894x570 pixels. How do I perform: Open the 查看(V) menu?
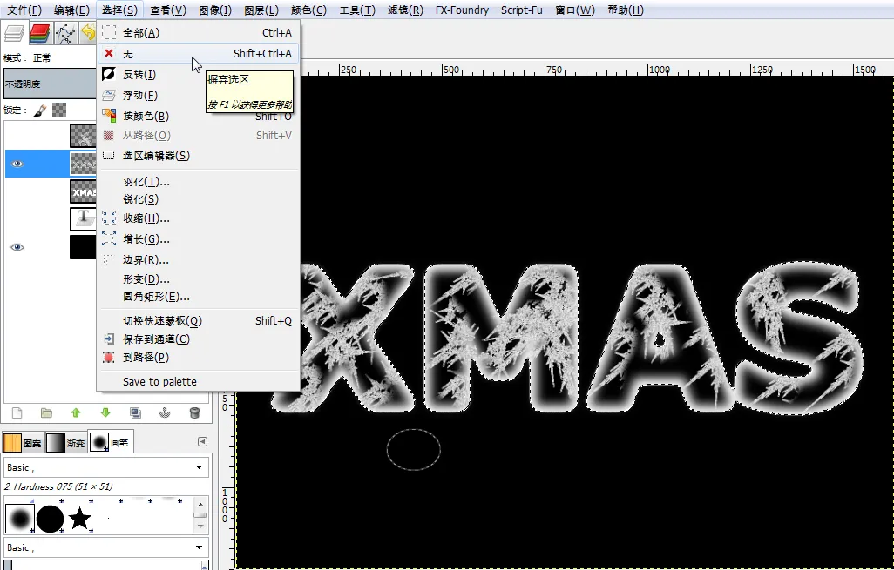168,10
